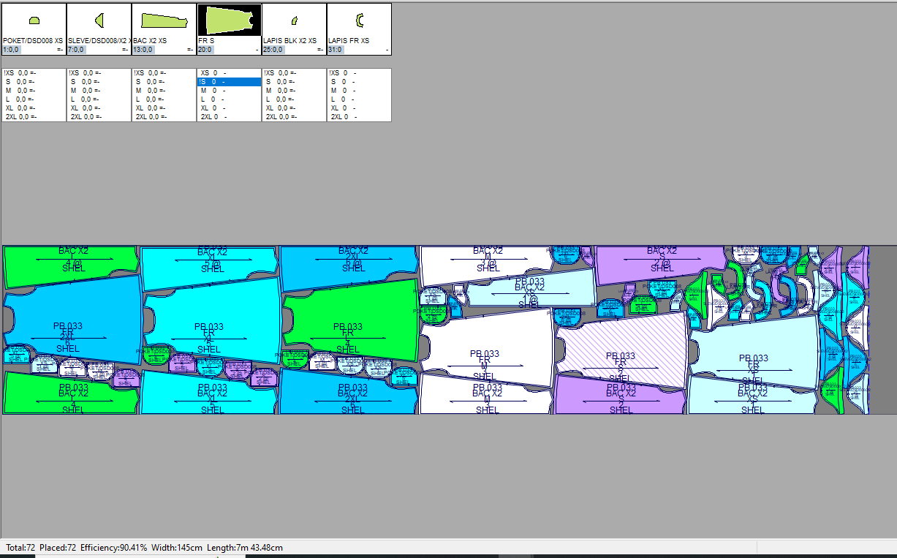897x558 pixels.
Task: Click the XS row under LAPIS BLK X2
Action: coord(281,73)
